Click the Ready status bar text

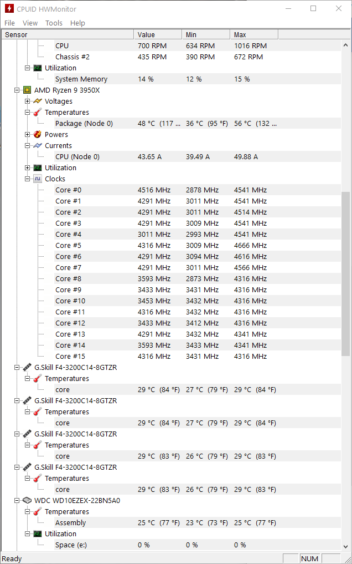(x=12, y=558)
